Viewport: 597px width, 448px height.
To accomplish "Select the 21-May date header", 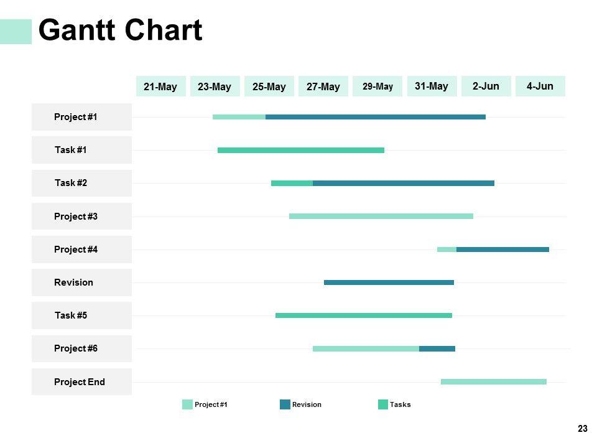I will click(160, 86).
